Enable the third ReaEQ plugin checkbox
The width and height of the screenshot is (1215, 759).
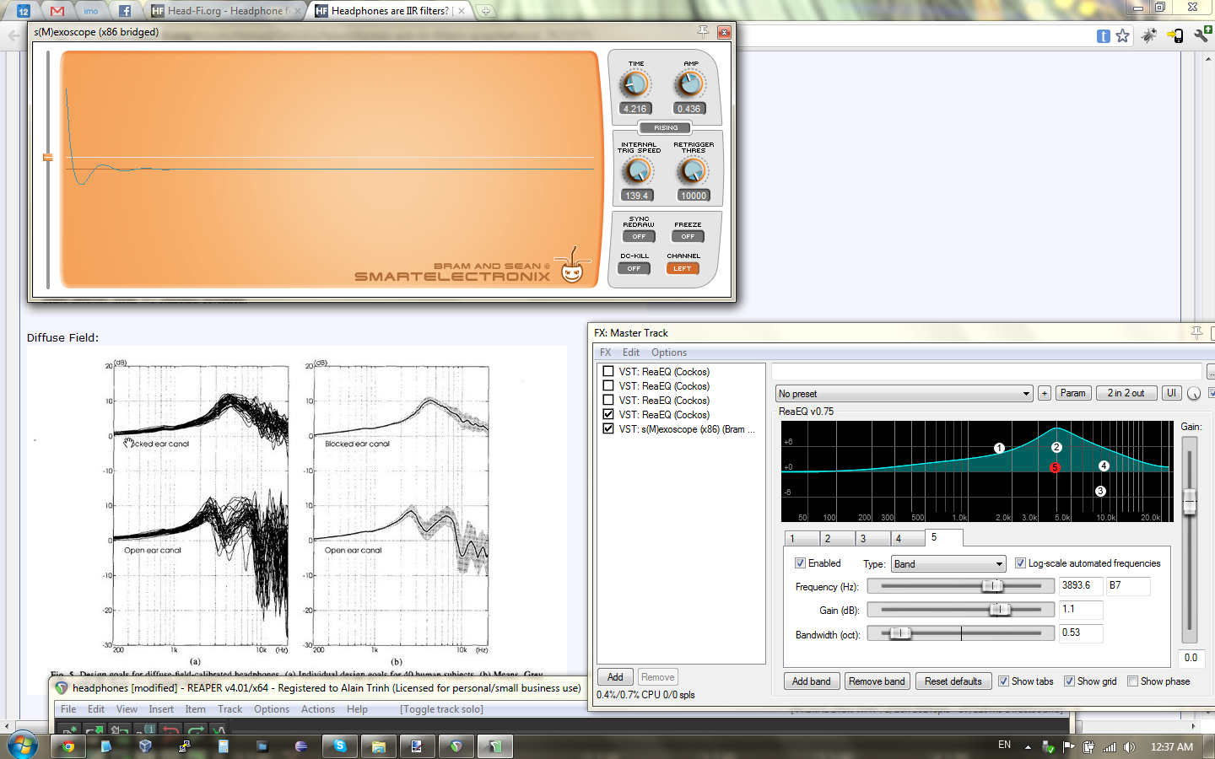[607, 400]
